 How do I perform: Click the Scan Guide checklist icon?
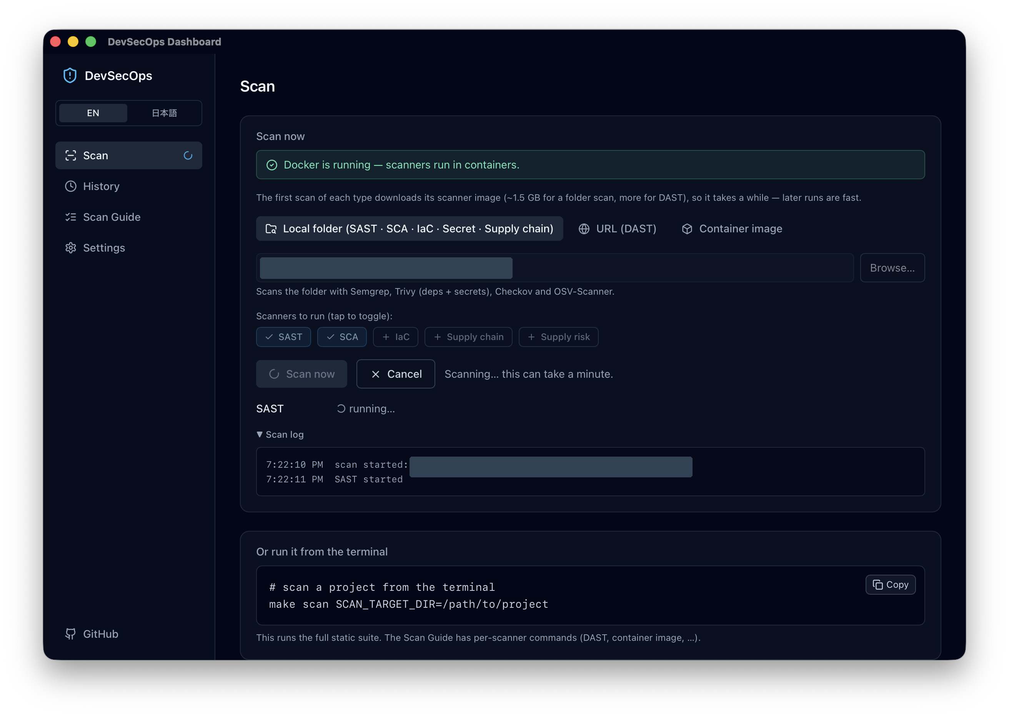click(71, 217)
